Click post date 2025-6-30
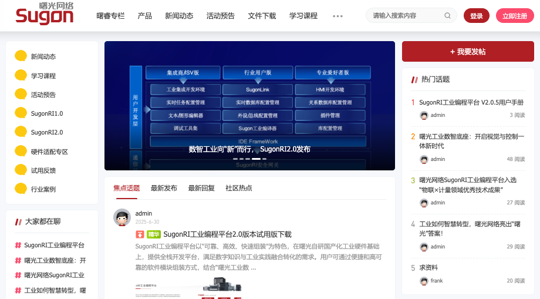 click(147, 222)
